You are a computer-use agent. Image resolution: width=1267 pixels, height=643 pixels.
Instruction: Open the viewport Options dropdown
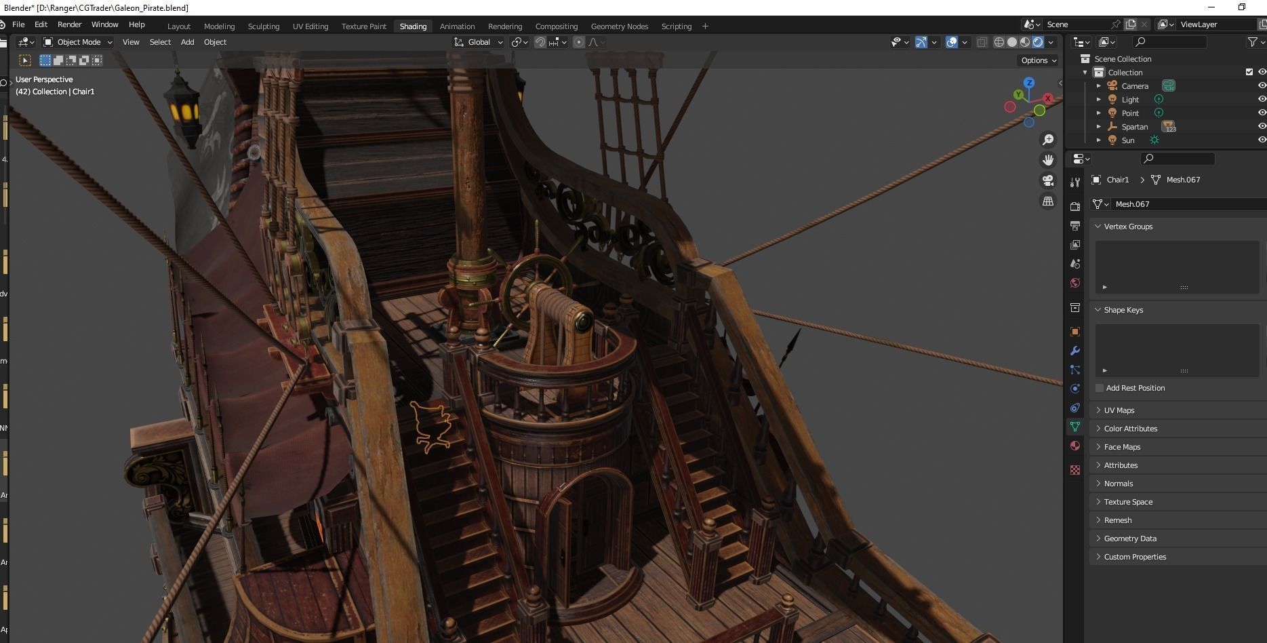(1039, 60)
